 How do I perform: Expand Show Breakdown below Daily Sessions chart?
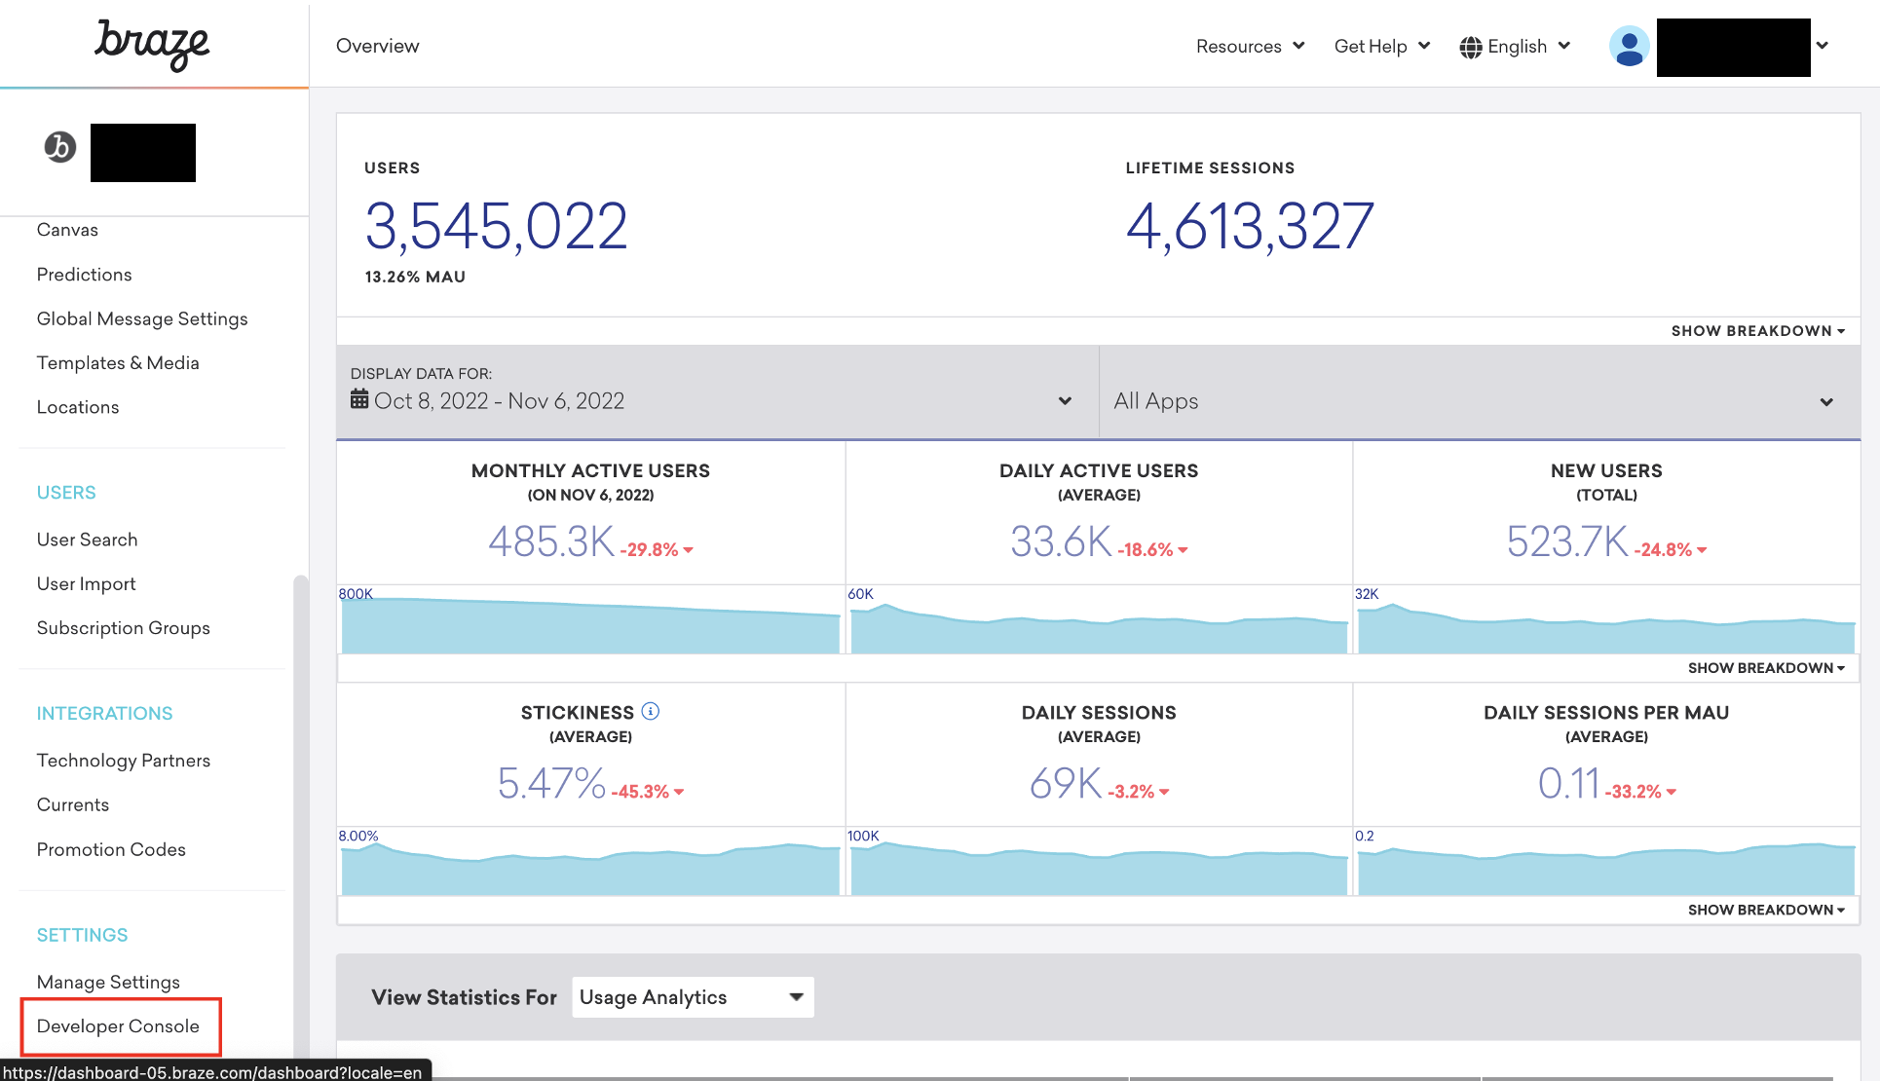(1765, 910)
